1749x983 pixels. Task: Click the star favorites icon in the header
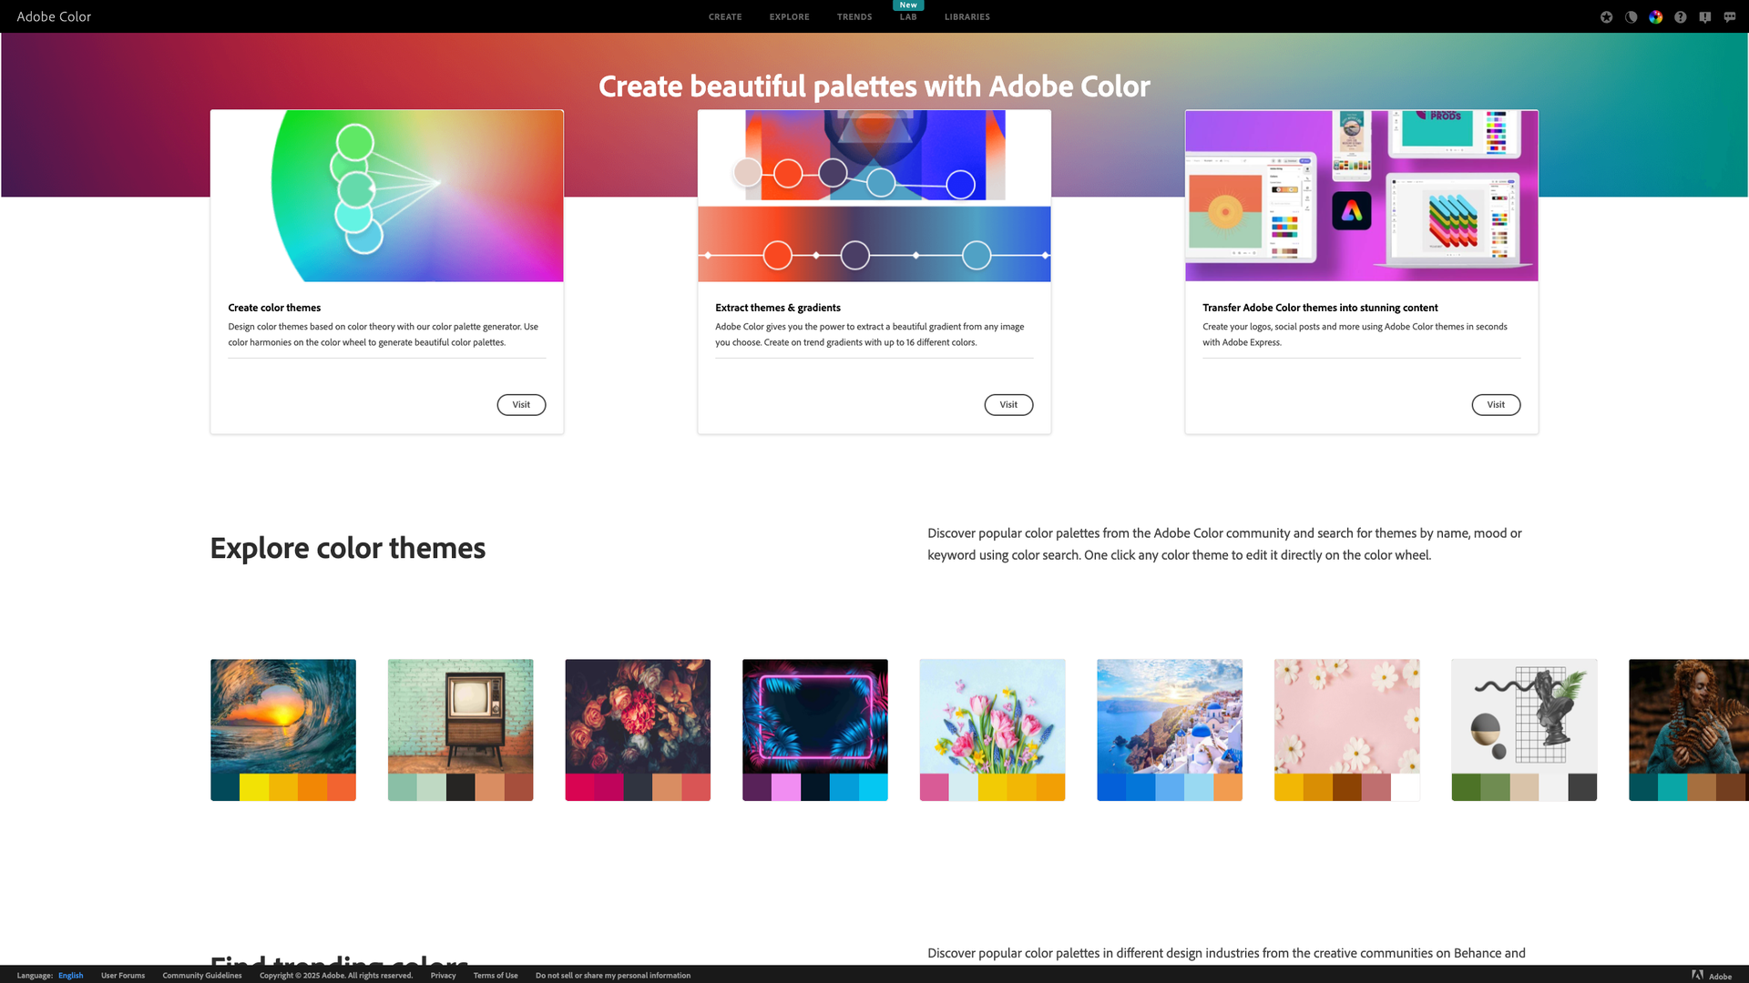click(x=1606, y=16)
